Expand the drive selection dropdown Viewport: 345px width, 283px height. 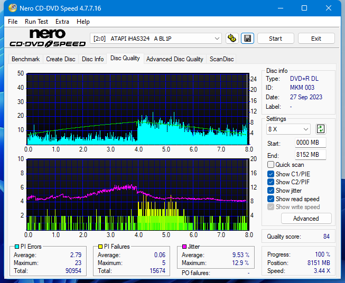217,39
